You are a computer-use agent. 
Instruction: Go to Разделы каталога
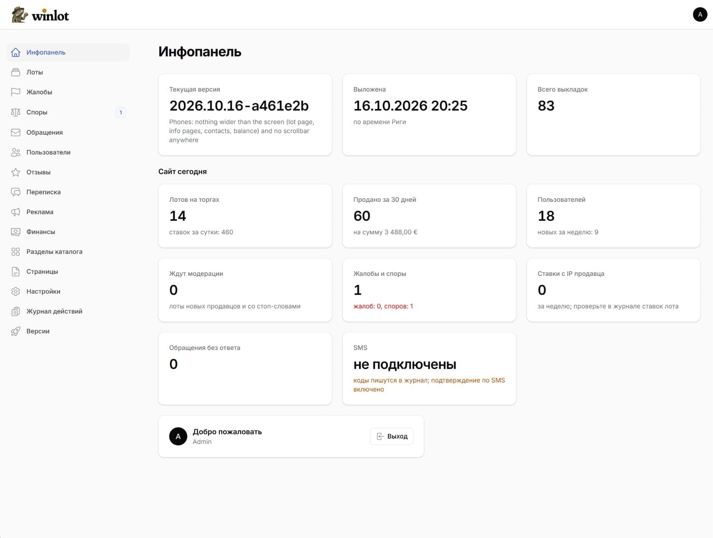68,252
